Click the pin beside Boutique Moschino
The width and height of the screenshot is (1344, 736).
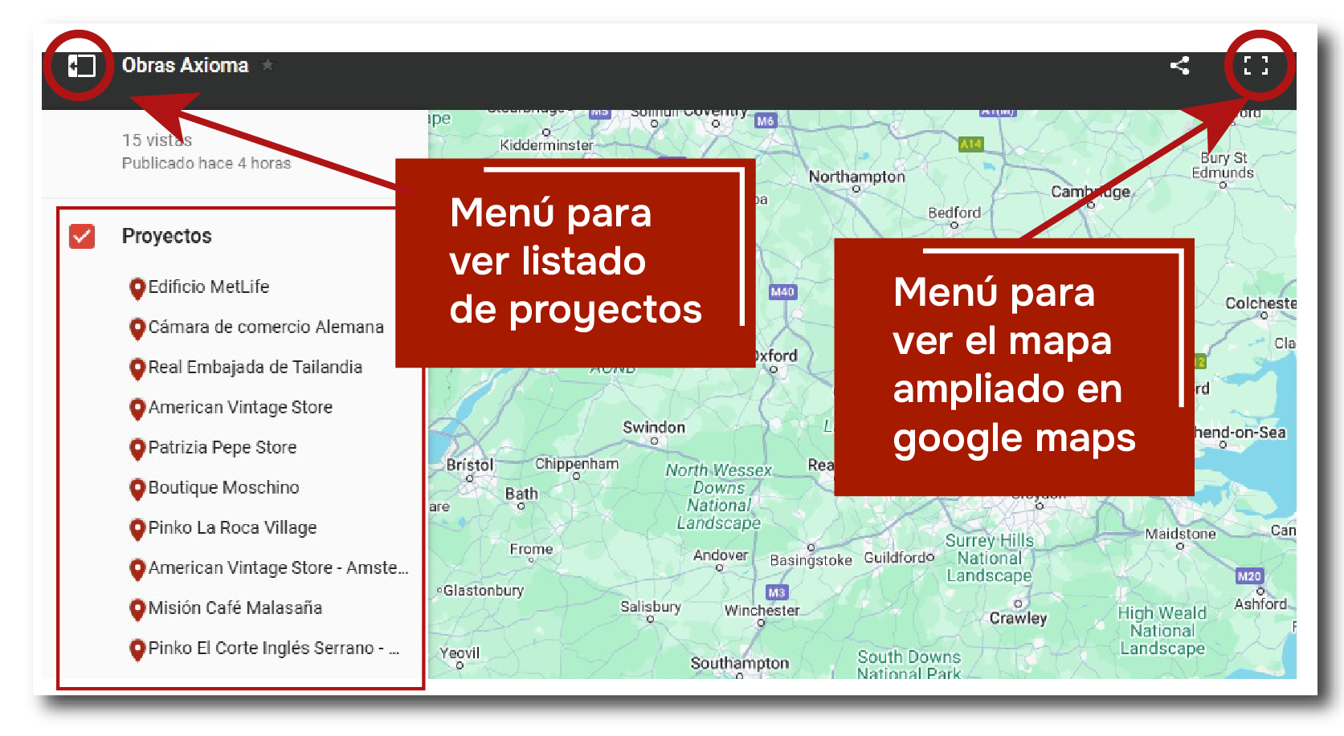(137, 489)
